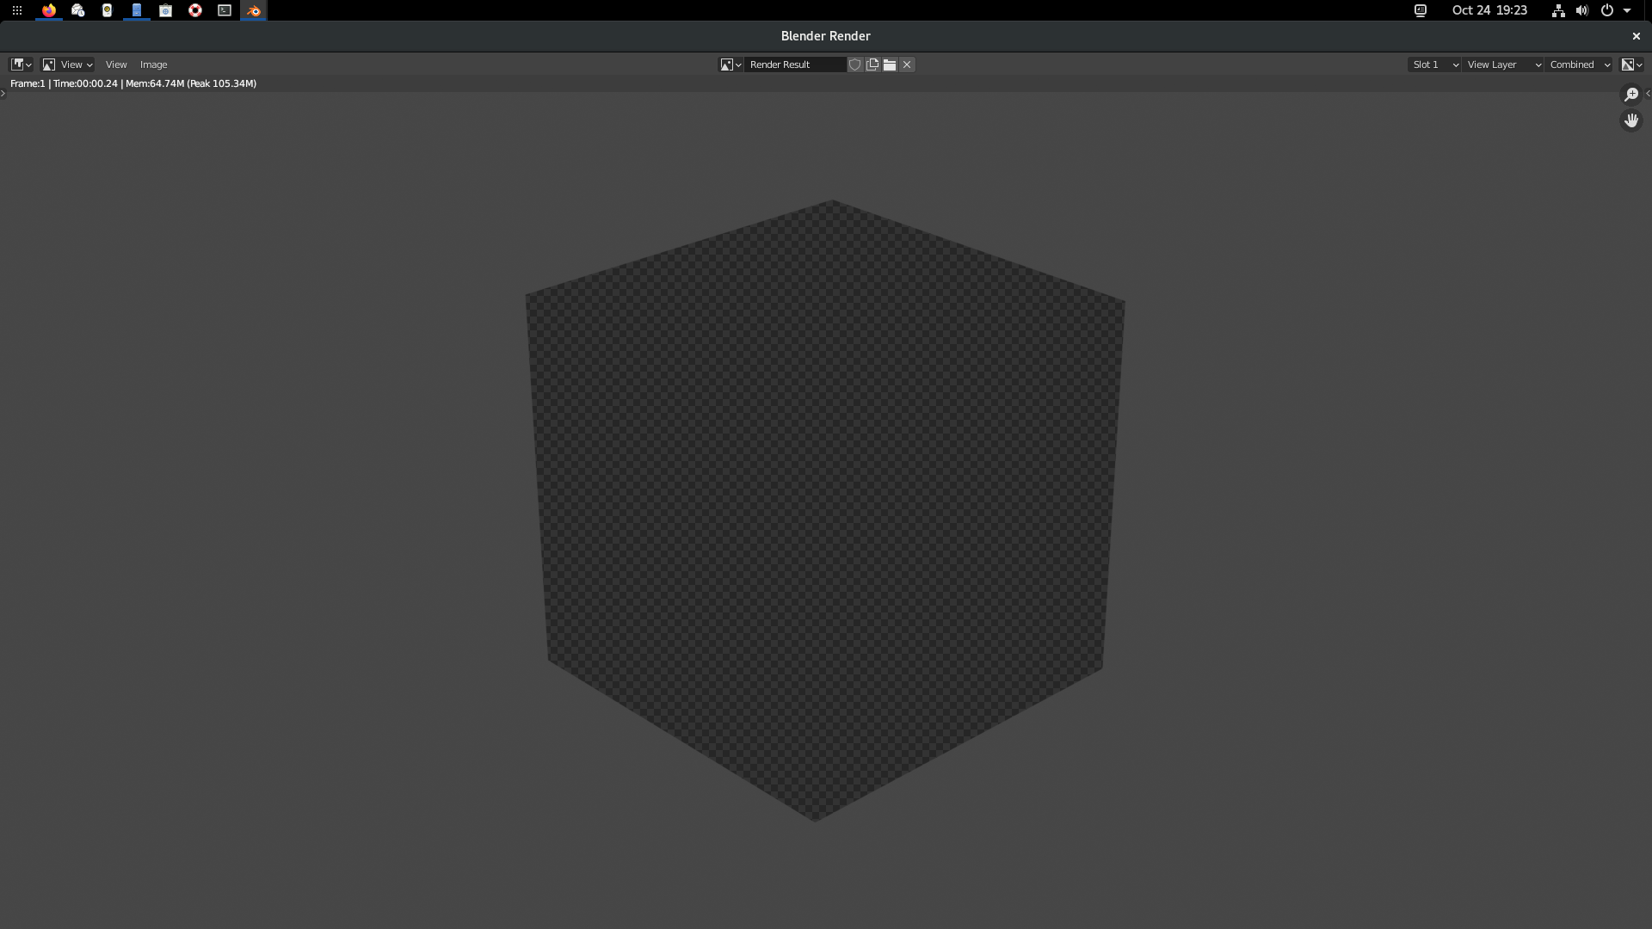Open the Combined pass dropdown
Viewport: 1652px width, 929px height.
coord(1580,65)
